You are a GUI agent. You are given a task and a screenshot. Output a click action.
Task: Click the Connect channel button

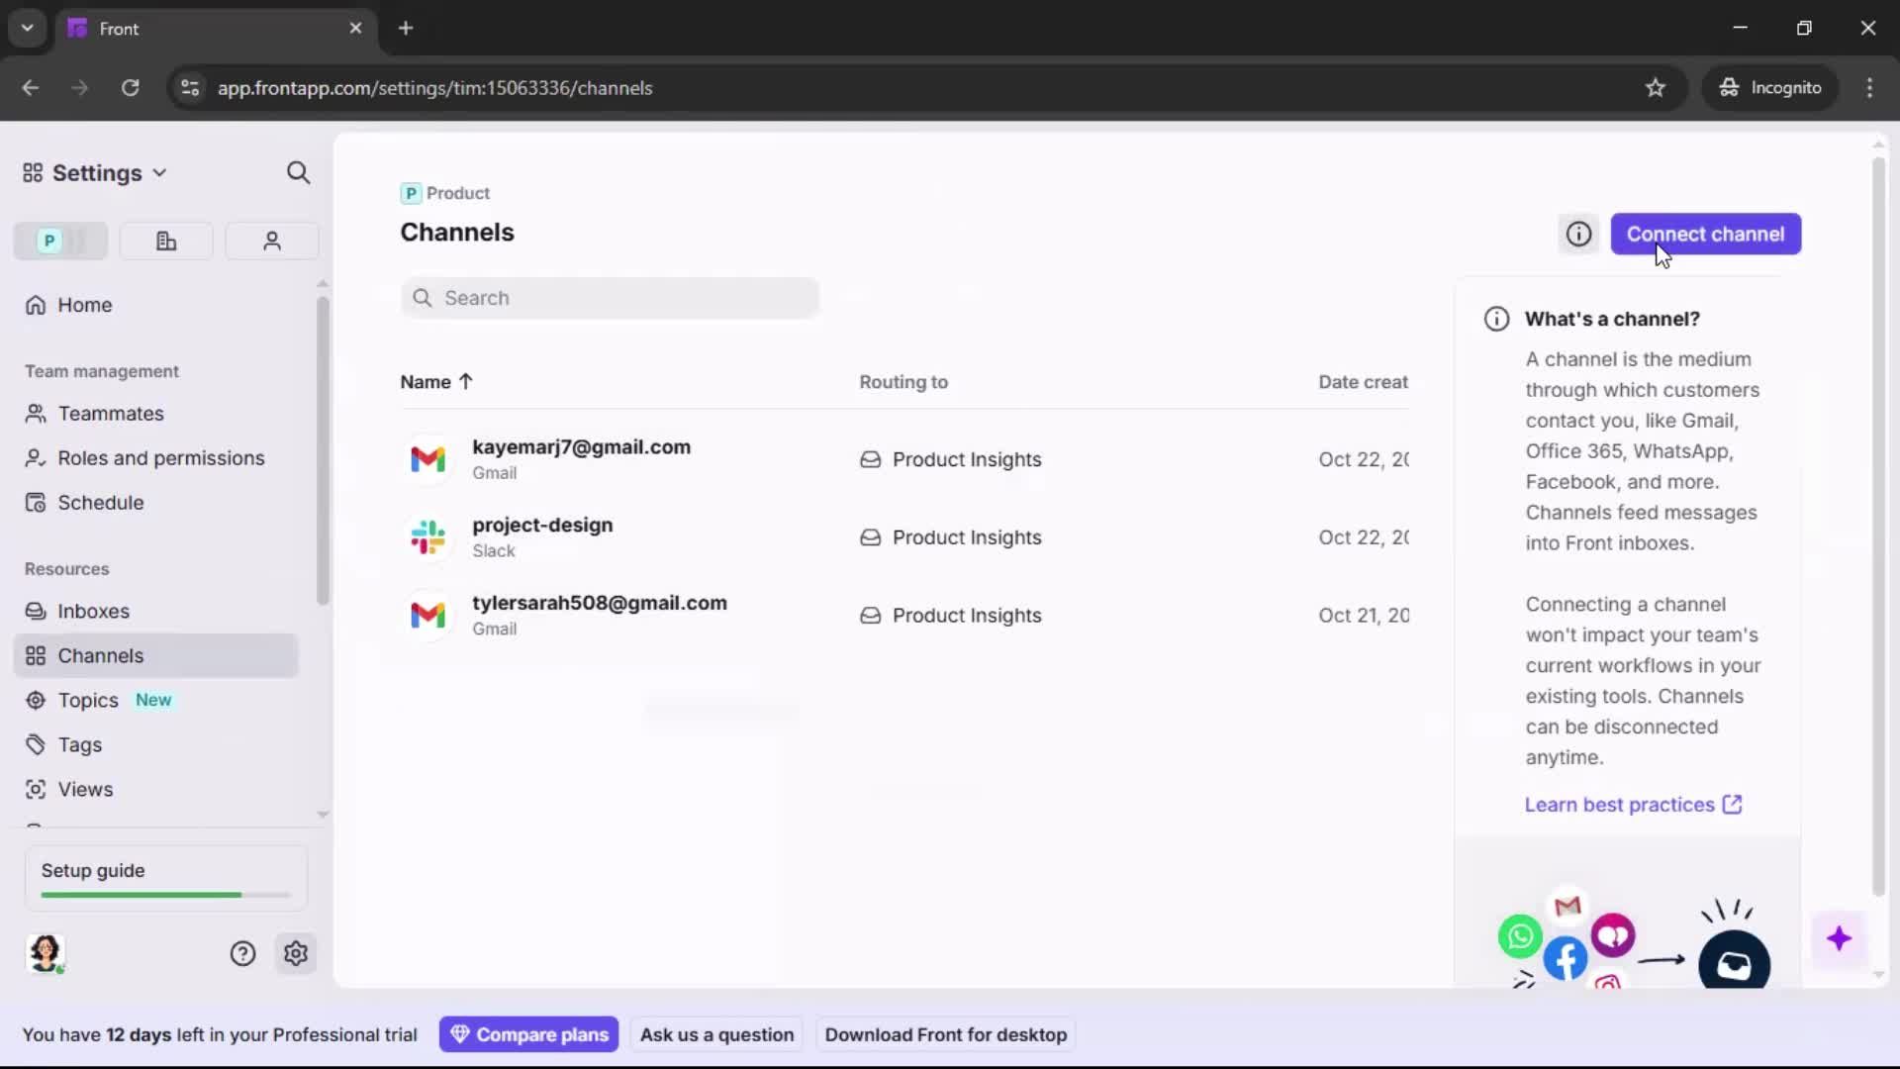[1706, 234]
